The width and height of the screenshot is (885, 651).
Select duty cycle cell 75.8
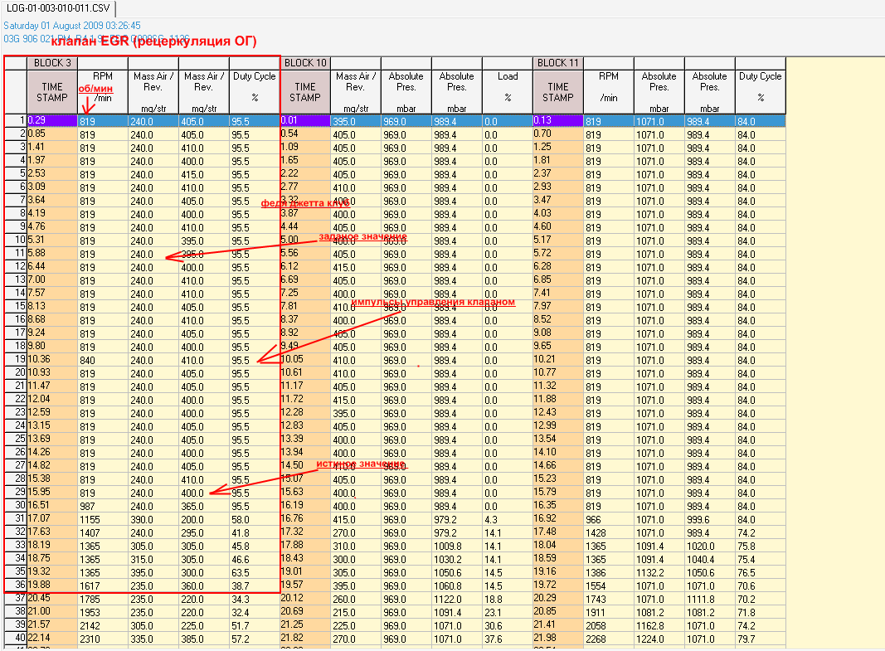coord(761,546)
